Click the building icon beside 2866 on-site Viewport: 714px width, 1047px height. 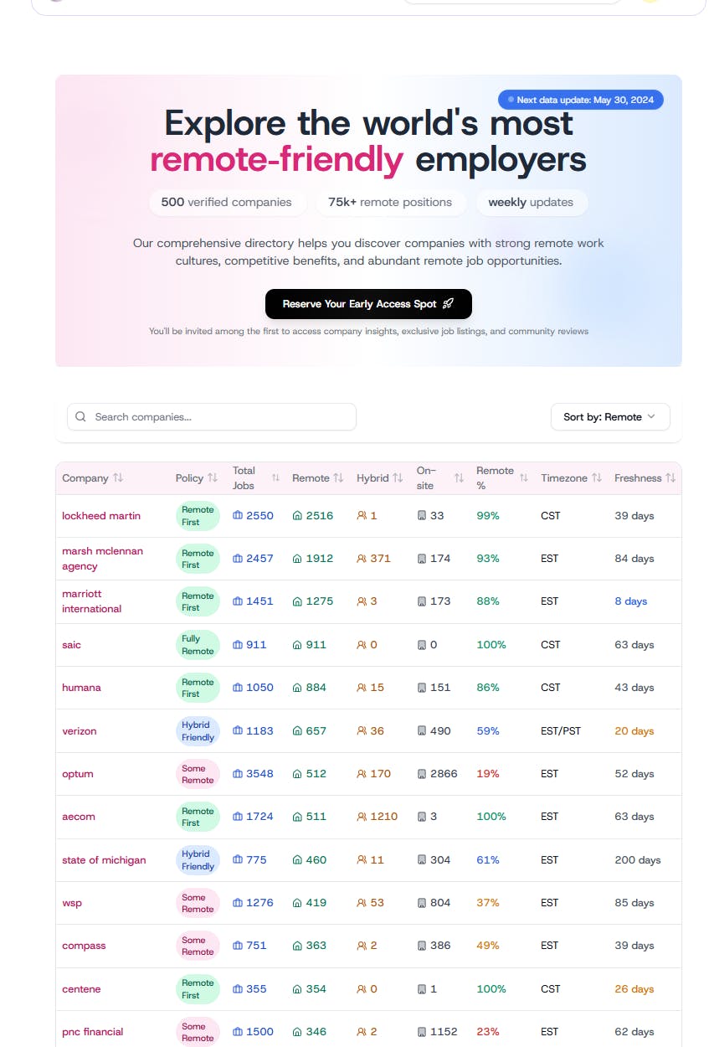(422, 774)
